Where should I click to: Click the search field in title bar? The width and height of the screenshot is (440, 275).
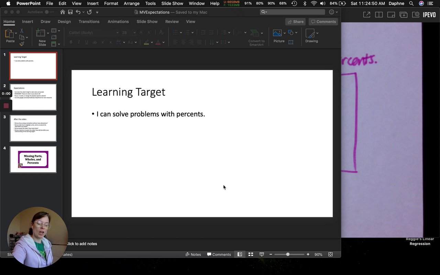click(x=293, y=12)
